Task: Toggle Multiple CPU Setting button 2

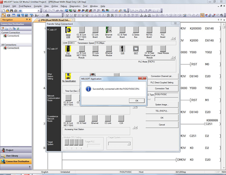Action: pyautogui.click(x=72, y=142)
